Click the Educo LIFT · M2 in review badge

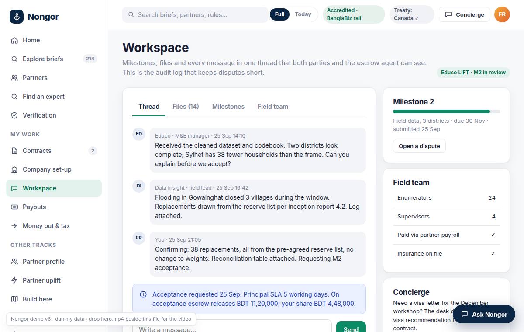473,73
